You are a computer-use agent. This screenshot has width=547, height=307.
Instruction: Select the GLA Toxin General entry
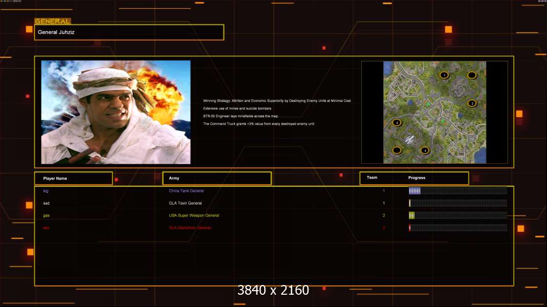(185, 203)
